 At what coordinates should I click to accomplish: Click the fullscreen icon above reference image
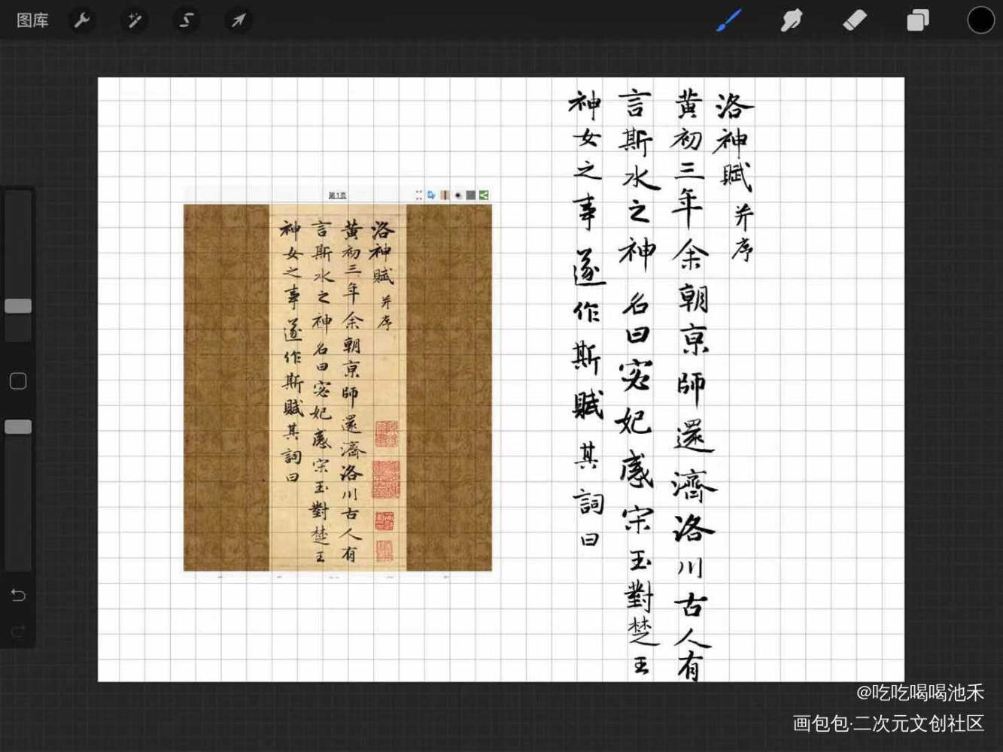tap(418, 196)
